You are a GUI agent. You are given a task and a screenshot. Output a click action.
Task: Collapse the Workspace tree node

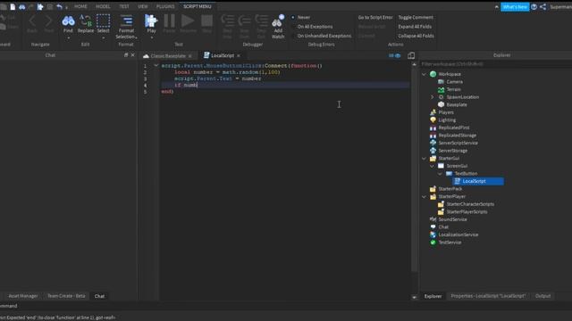(x=424, y=74)
